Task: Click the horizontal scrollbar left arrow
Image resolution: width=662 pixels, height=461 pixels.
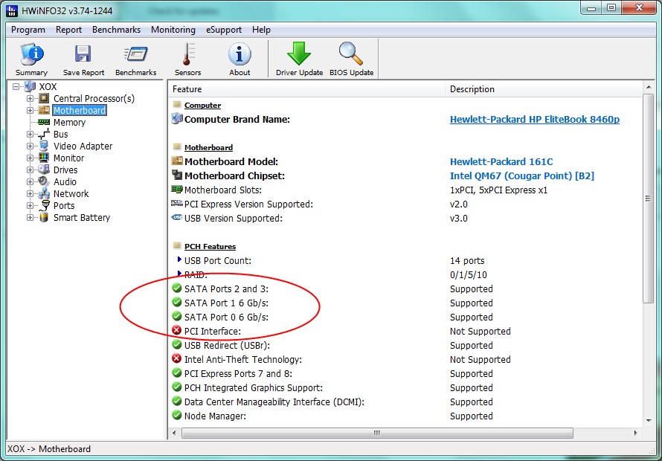Action: click(174, 433)
